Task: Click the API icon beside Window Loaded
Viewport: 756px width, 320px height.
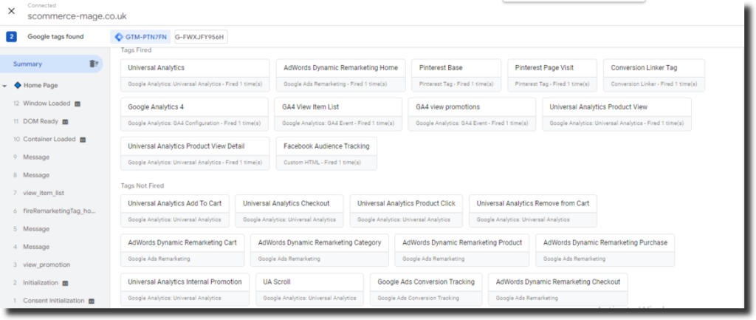Action: click(78, 103)
